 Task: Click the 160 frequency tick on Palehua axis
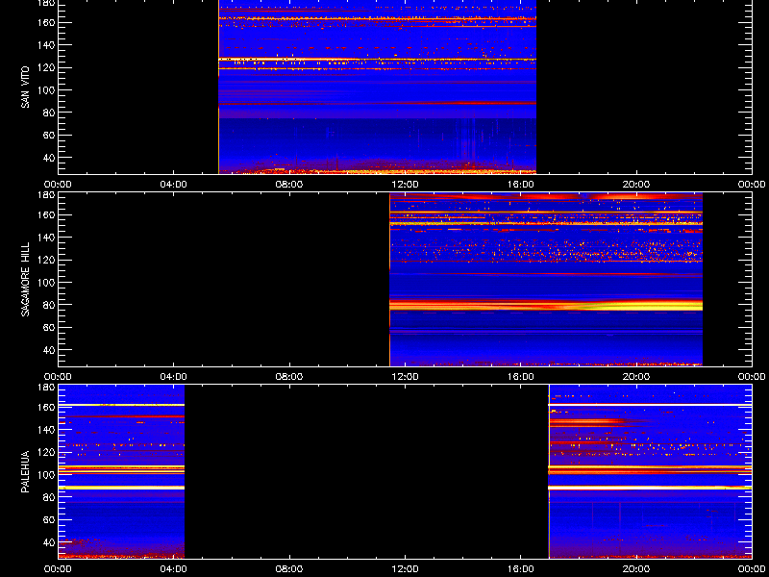coord(46,407)
